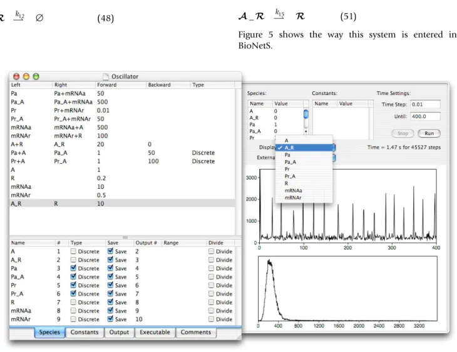Enable Divide checkbox for species R
Viewport: 457px width, 352px height.
(212, 302)
